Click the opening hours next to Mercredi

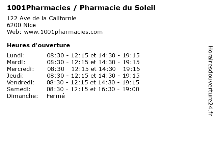point(93,69)
